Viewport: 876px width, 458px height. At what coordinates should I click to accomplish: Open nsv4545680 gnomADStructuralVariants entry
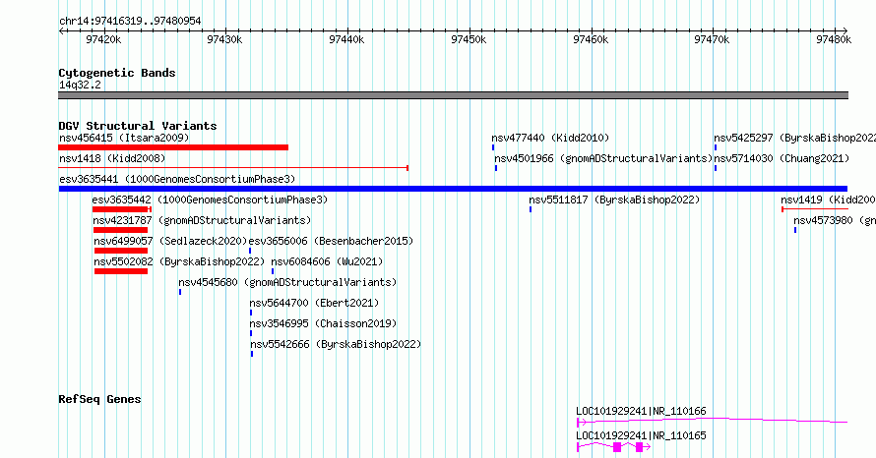click(x=287, y=282)
